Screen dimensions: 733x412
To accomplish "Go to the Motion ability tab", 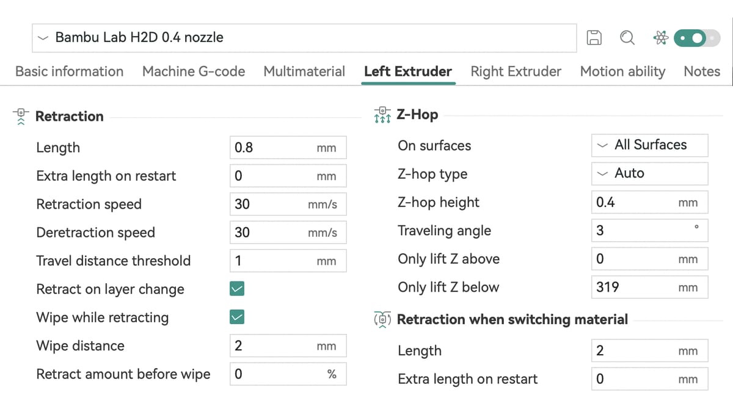I will [622, 71].
